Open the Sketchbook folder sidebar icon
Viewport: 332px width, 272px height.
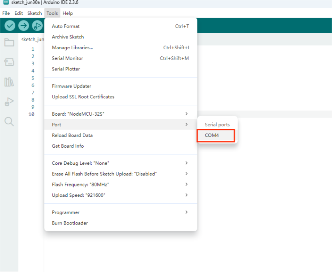point(9,42)
